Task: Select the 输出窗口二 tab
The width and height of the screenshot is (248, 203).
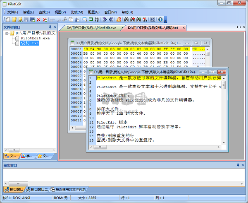Action: pyautogui.click(x=37, y=189)
